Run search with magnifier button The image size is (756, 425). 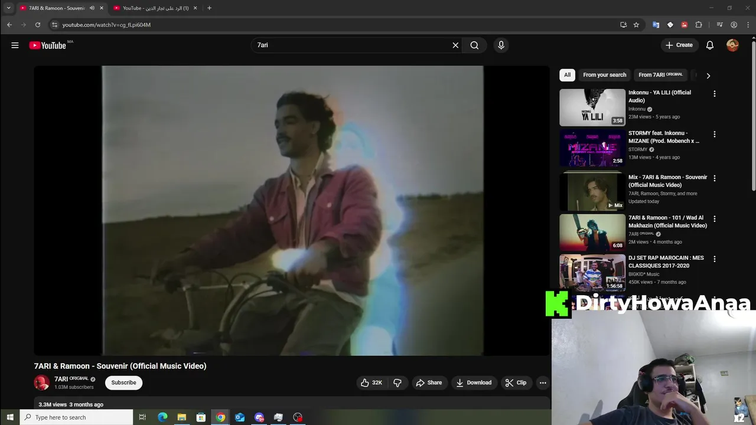pos(474,45)
